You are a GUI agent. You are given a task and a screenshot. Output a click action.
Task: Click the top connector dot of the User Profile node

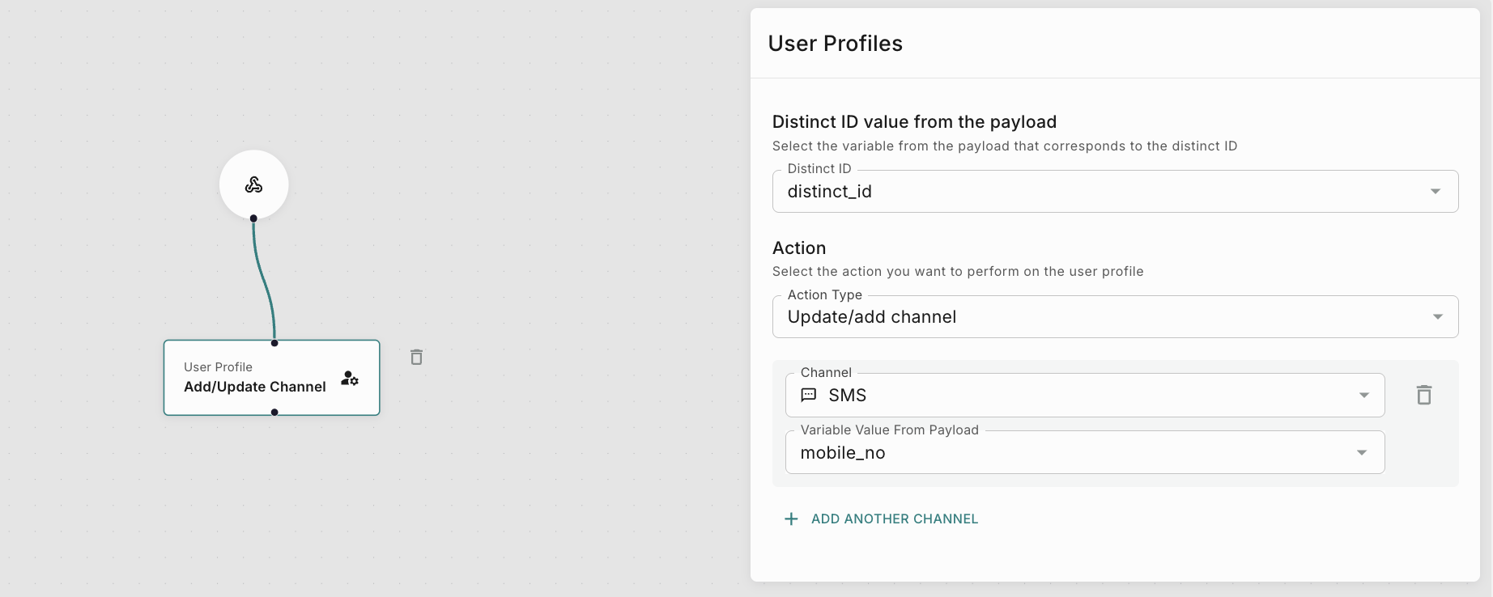pos(274,343)
